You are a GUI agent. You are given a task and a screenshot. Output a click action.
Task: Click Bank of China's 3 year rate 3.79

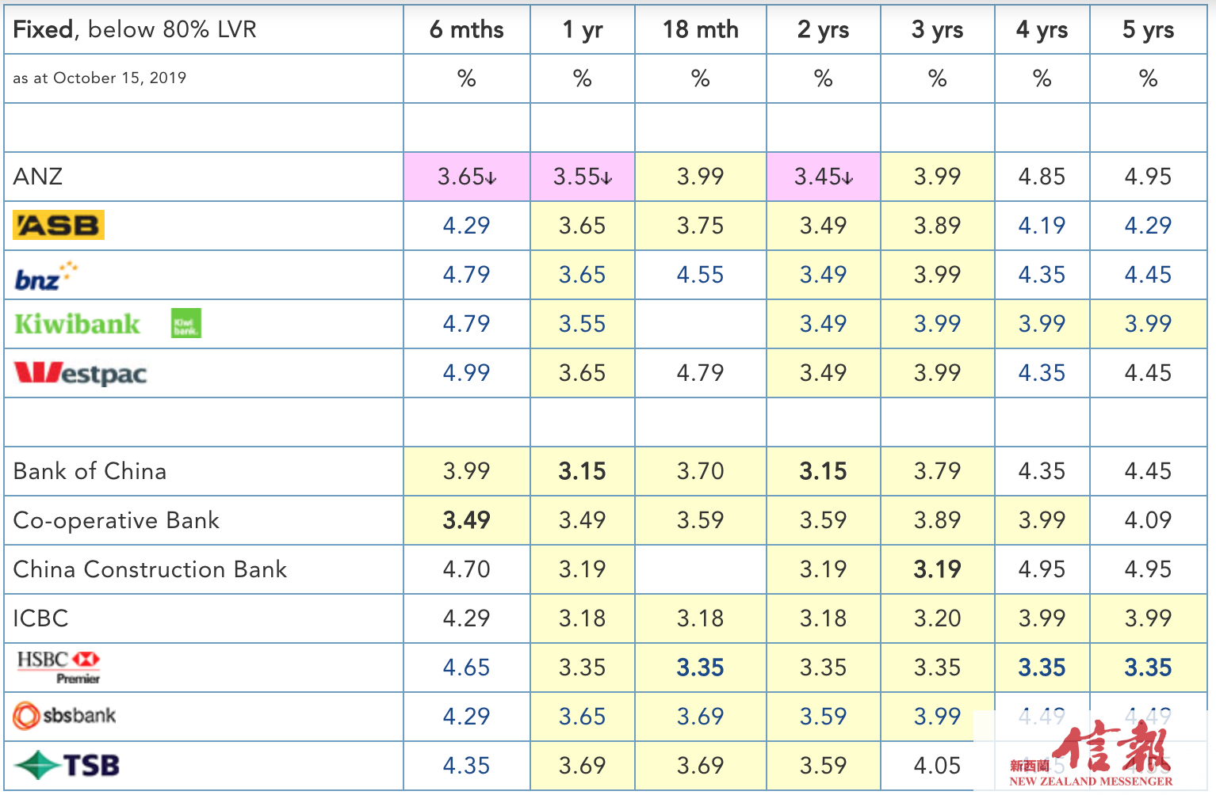point(938,471)
